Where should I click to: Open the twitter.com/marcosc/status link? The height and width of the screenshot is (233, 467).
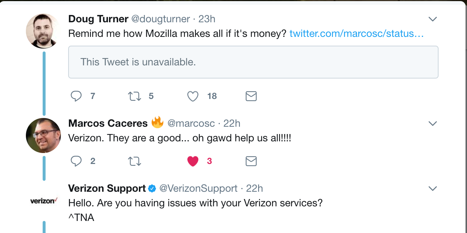357,34
